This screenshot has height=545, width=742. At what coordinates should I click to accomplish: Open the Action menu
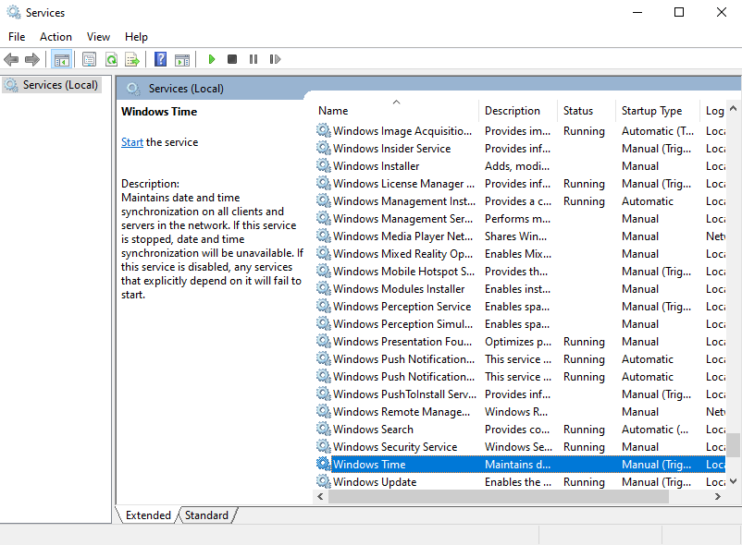coord(56,37)
